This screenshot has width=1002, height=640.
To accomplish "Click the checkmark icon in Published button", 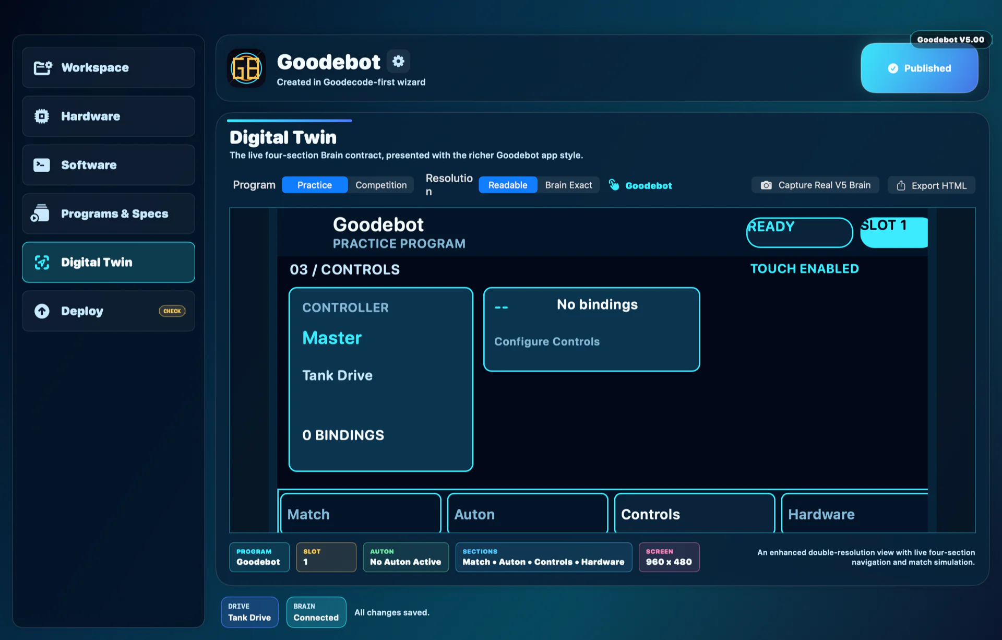I will pyautogui.click(x=893, y=68).
